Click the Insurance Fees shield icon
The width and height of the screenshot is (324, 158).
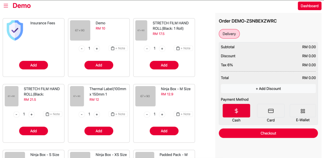click(x=15, y=30)
